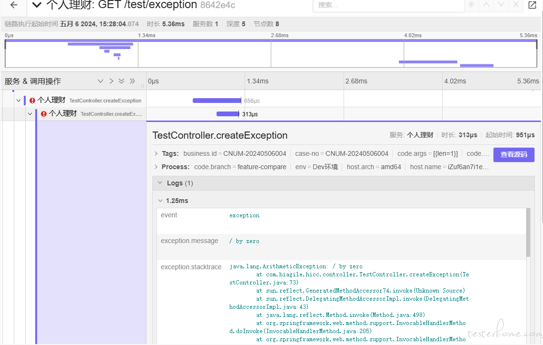
Task: Click the host.name value iZuf6an7i1e…
Action: 468,167
